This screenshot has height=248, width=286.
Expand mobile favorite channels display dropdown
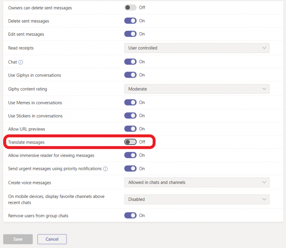[x=197, y=199]
